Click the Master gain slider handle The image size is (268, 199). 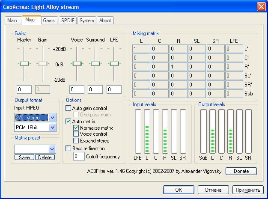[24, 64]
